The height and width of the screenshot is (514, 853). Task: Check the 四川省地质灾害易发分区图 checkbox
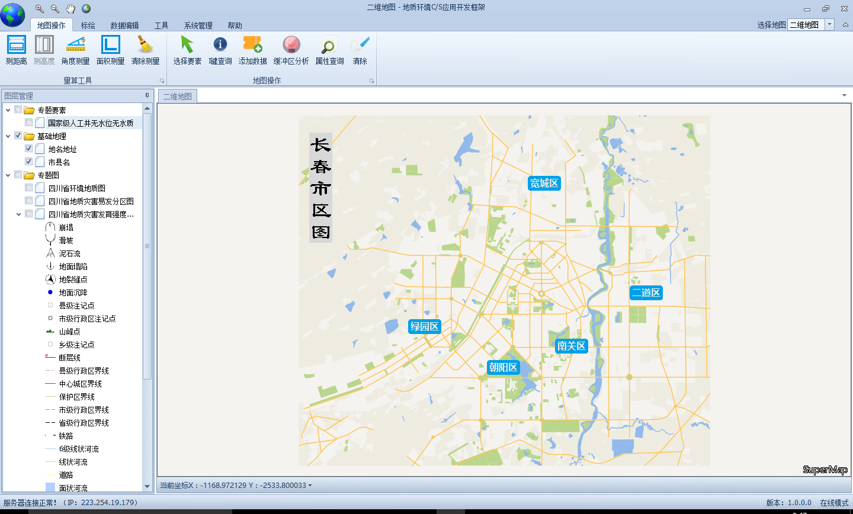tap(29, 201)
